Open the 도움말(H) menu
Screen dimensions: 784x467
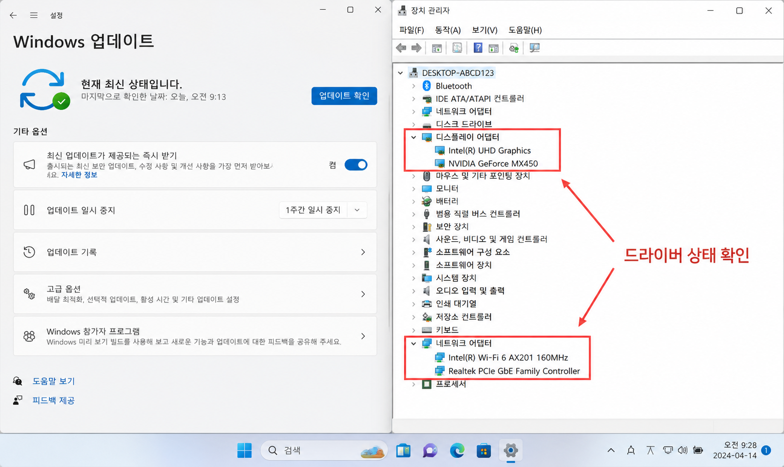525,30
